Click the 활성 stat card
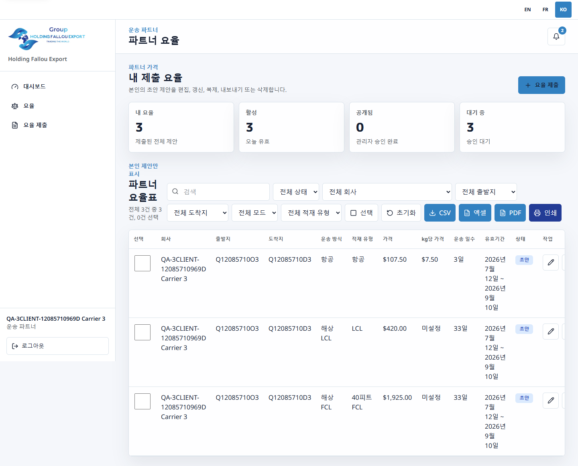578x466 pixels. tap(291, 127)
